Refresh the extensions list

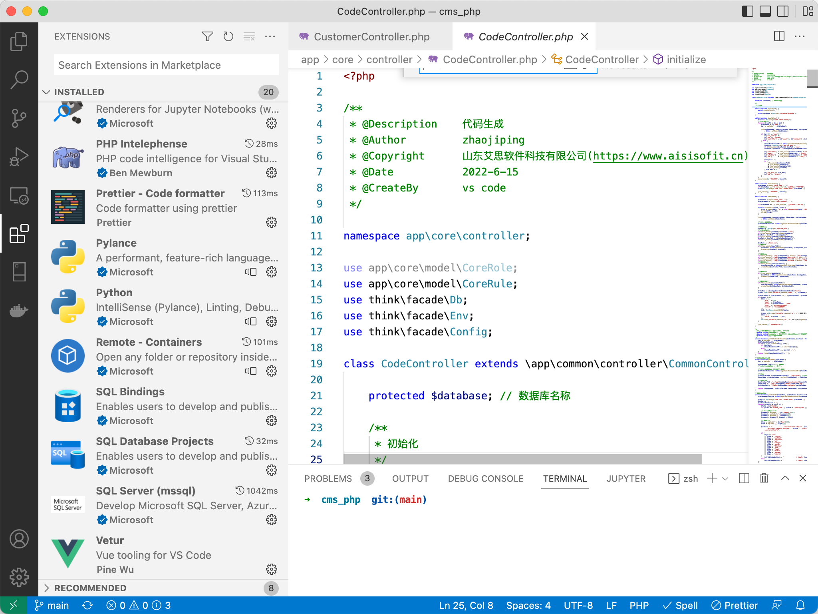[228, 36]
